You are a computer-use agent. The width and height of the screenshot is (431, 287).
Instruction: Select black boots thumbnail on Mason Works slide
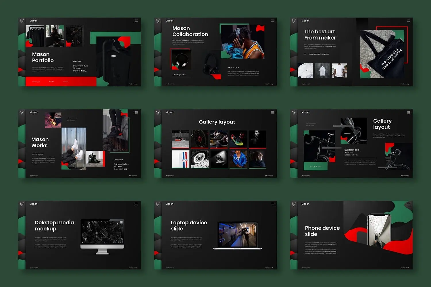point(95,159)
